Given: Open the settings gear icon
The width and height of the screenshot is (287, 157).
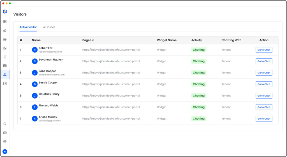Looking at the screenshot, I should click(x=5, y=142).
